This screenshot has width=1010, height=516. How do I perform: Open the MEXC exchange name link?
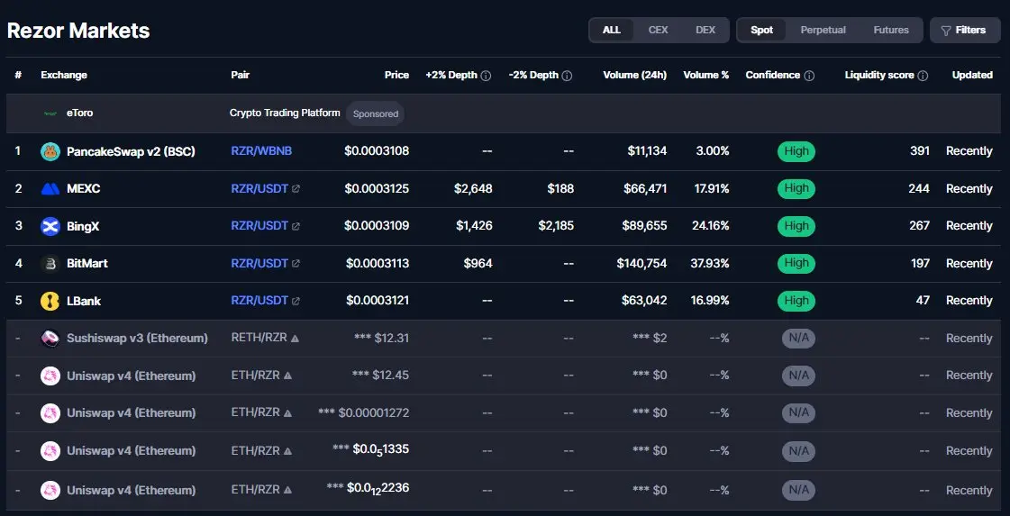click(x=84, y=189)
